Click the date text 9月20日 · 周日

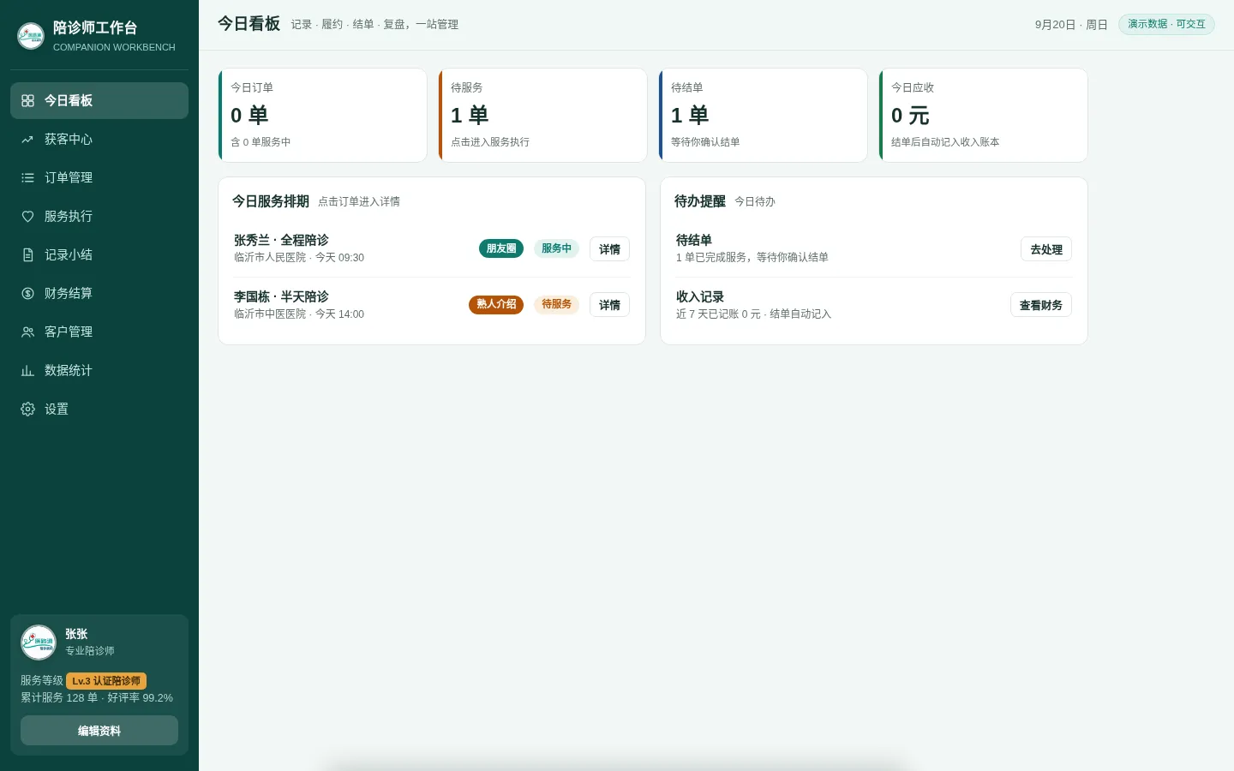1071,25
